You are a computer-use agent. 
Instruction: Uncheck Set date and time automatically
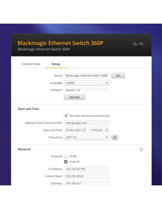pos(66,116)
